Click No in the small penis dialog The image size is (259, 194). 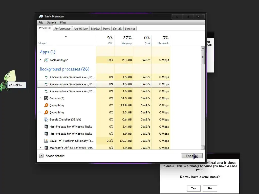pos(210,188)
